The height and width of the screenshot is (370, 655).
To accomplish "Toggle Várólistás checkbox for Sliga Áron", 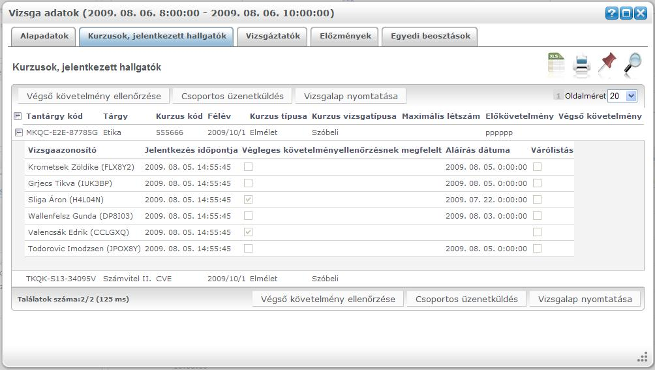I will click(x=537, y=200).
